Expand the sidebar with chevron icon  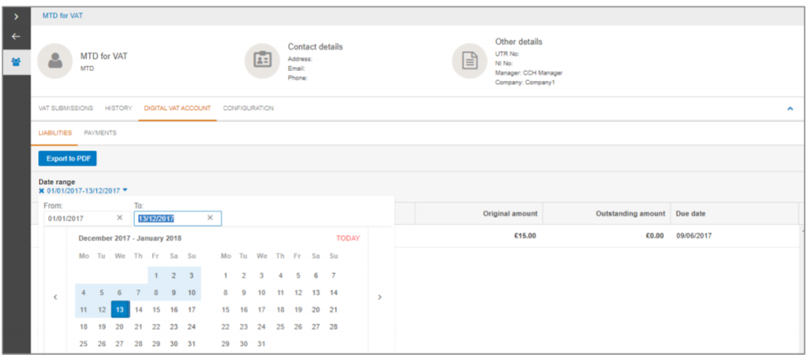16,17
